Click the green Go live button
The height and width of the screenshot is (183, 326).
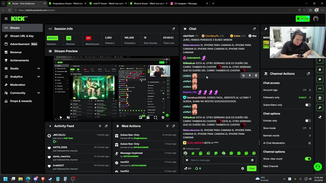303,19
